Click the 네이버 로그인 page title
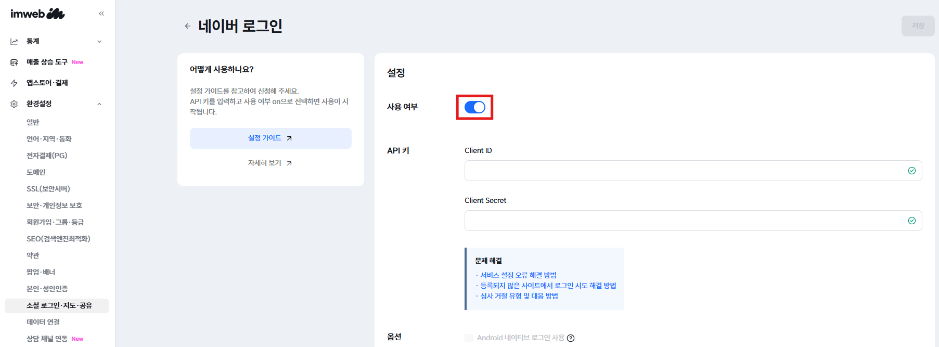Image resolution: width=939 pixels, height=347 pixels. pyautogui.click(x=240, y=26)
